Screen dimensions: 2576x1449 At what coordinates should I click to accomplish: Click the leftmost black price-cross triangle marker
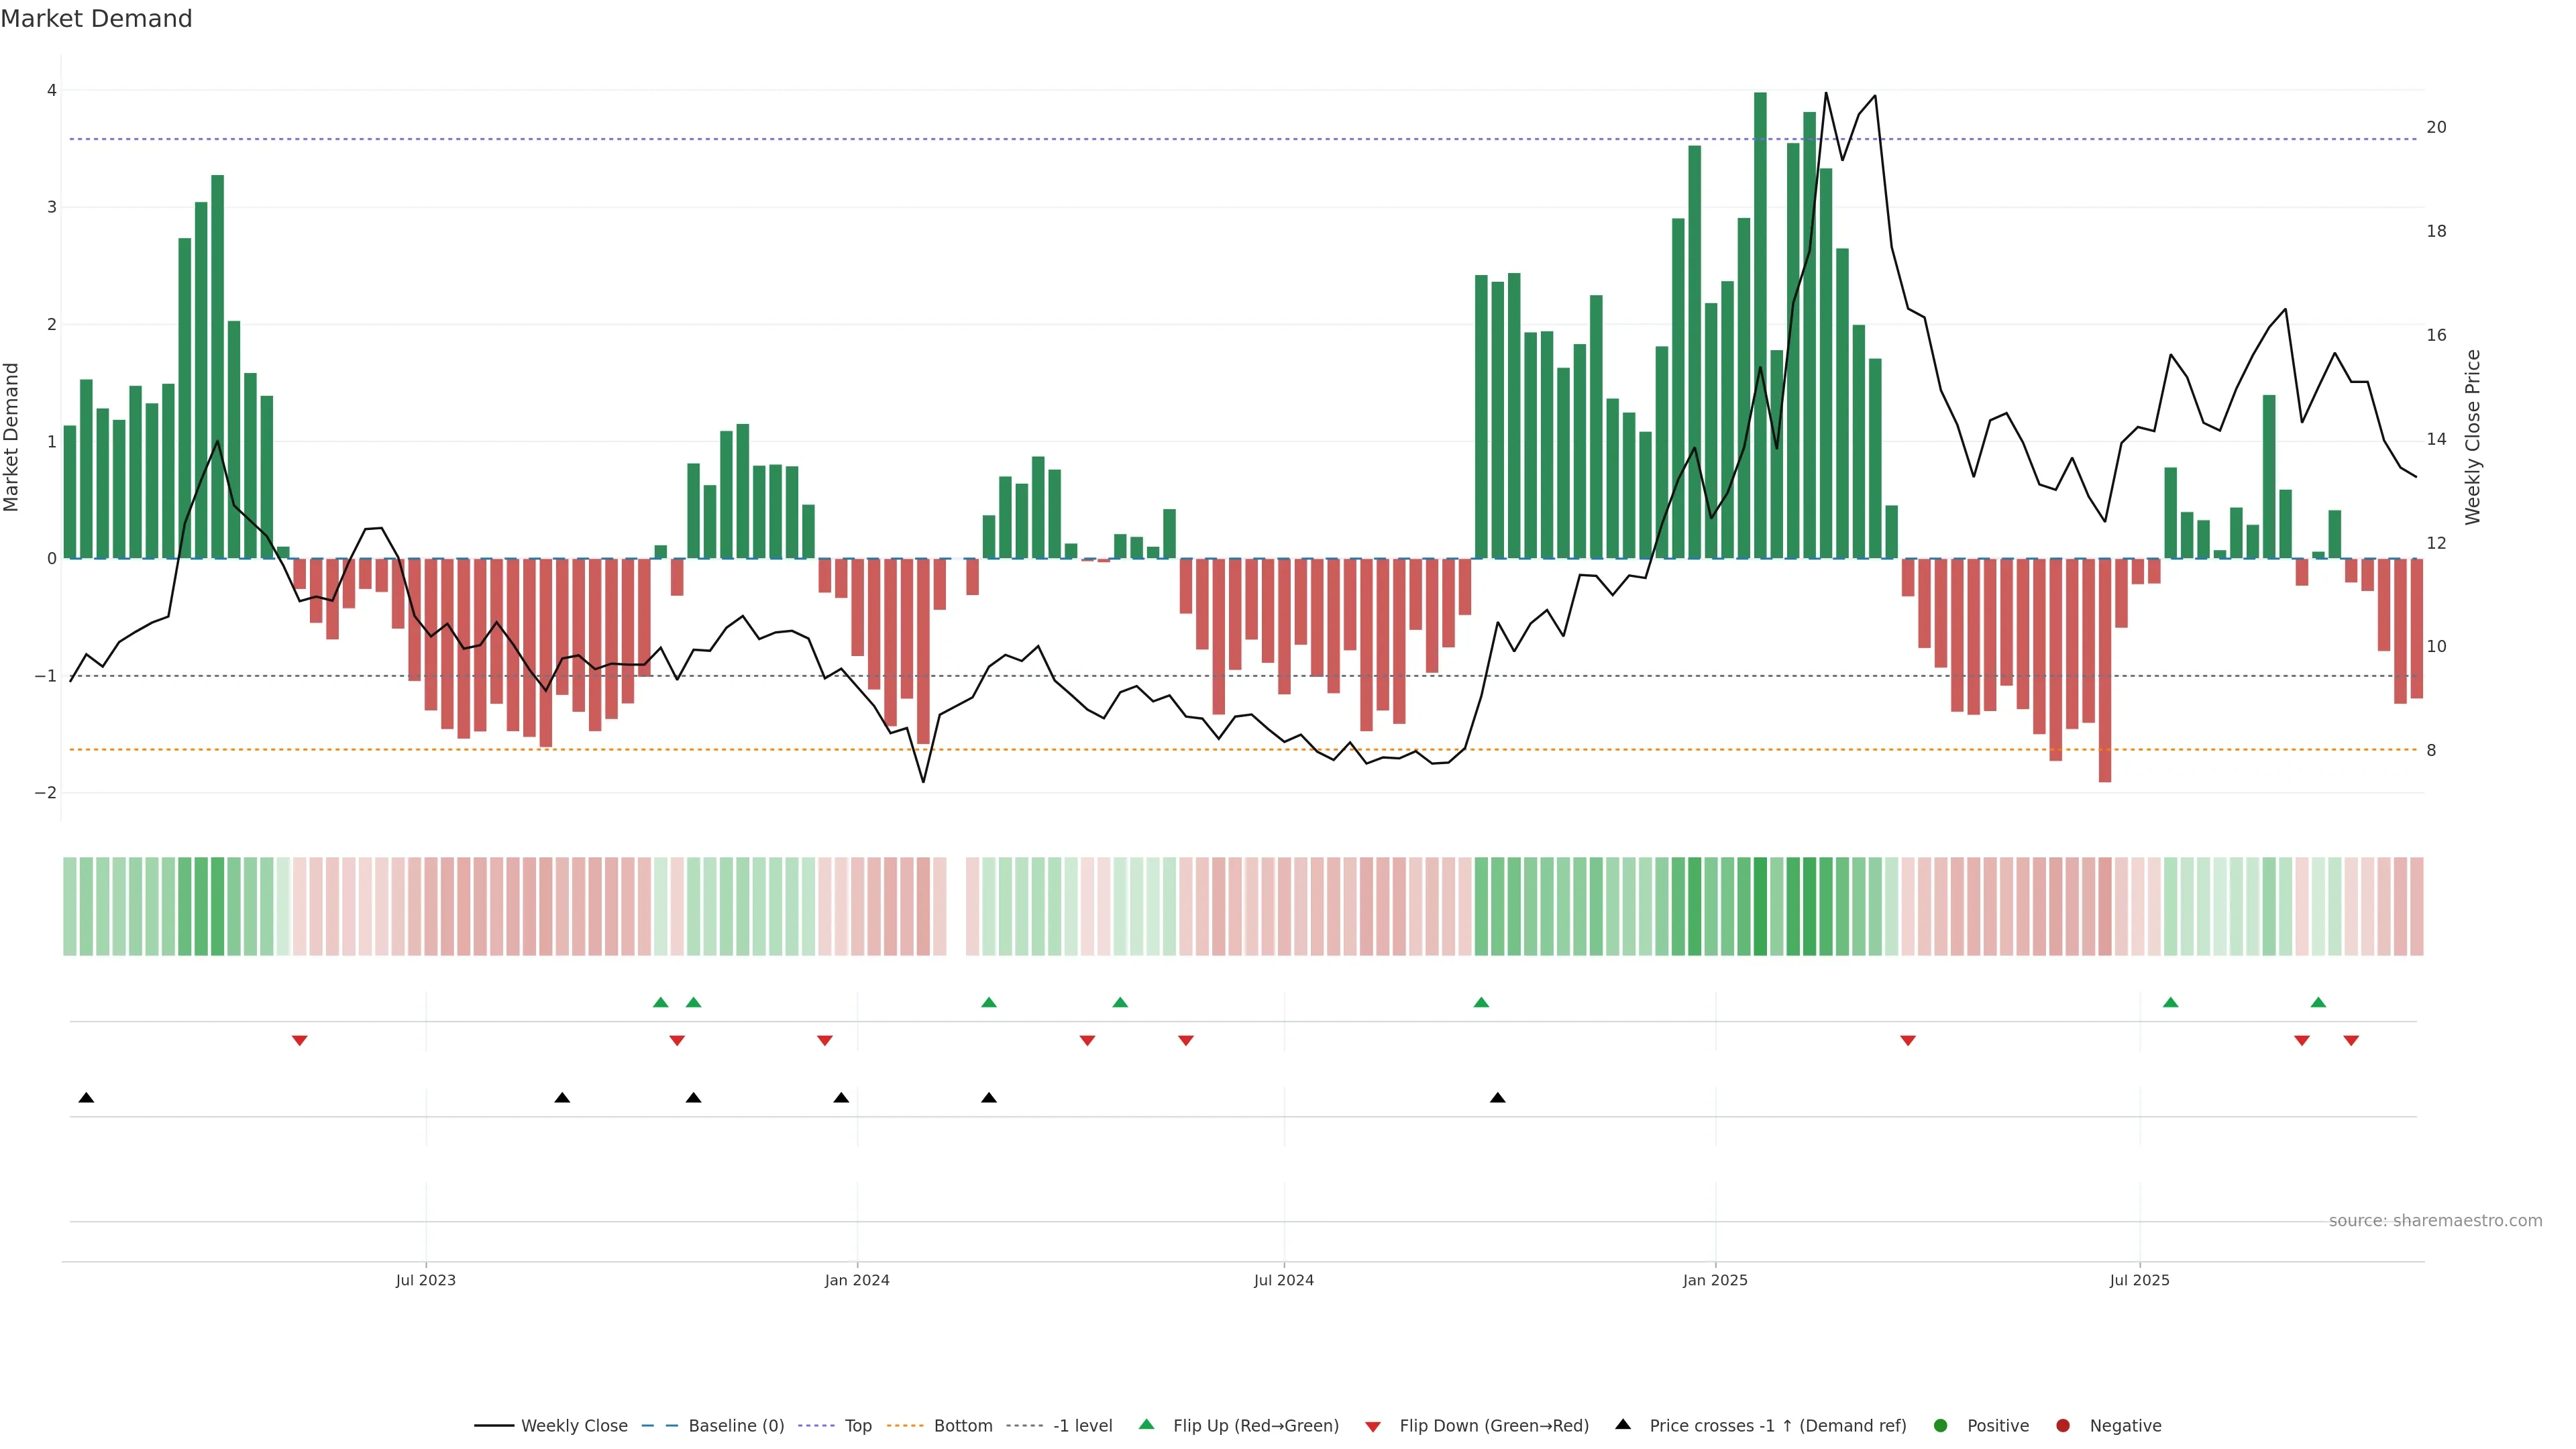(86, 1097)
